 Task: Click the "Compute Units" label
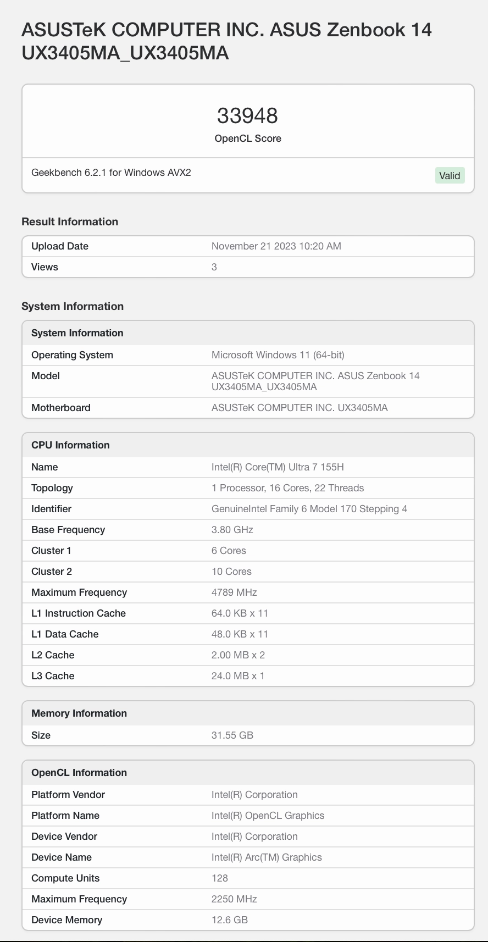point(65,878)
